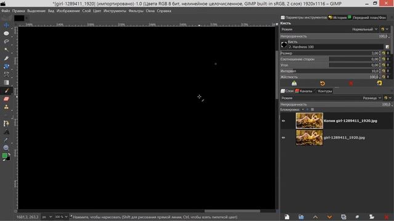Click the horizontal canvas scrollbar
Viewport: 394px width, 221px height.
[x=232, y=211]
